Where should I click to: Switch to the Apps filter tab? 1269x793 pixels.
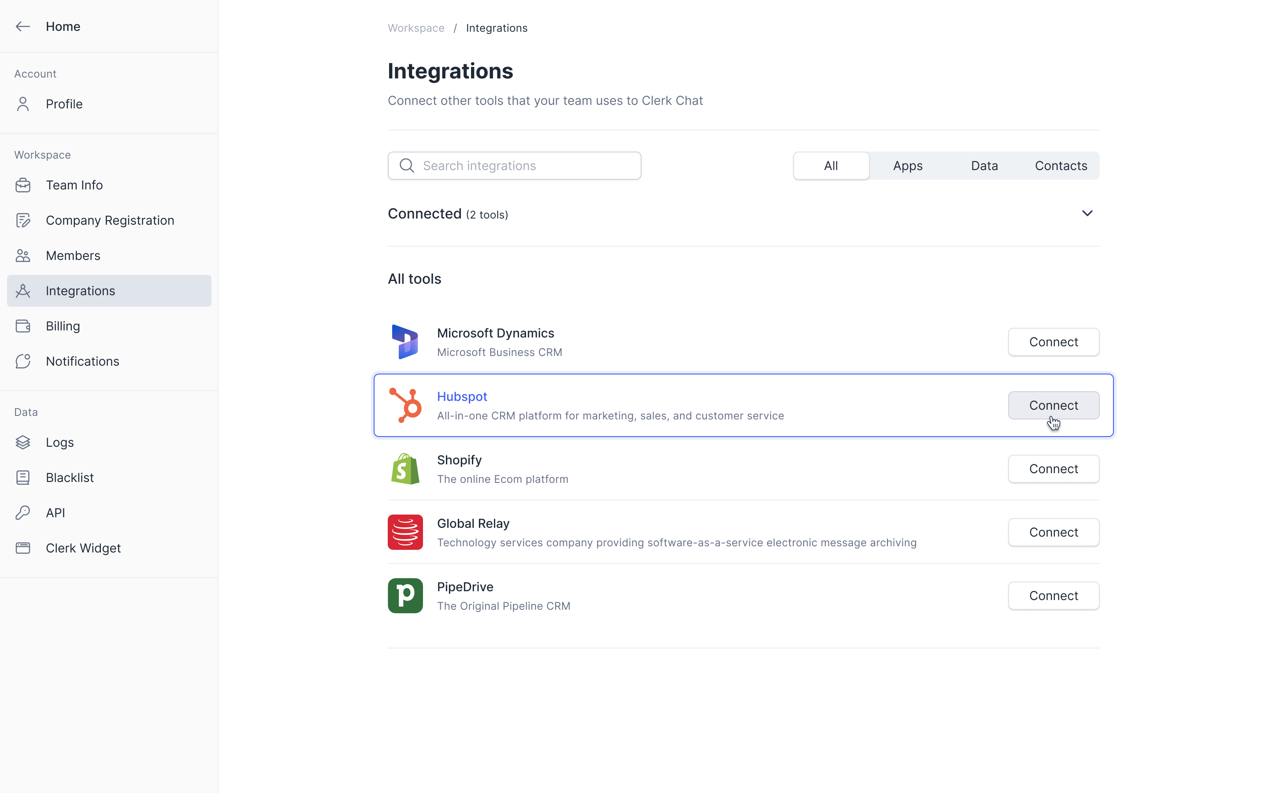tap(908, 166)
